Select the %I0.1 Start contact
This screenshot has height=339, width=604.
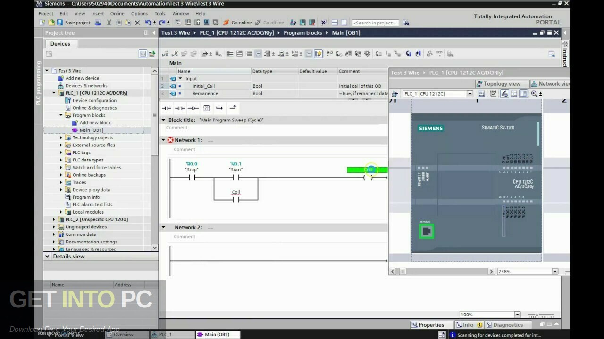236,178
